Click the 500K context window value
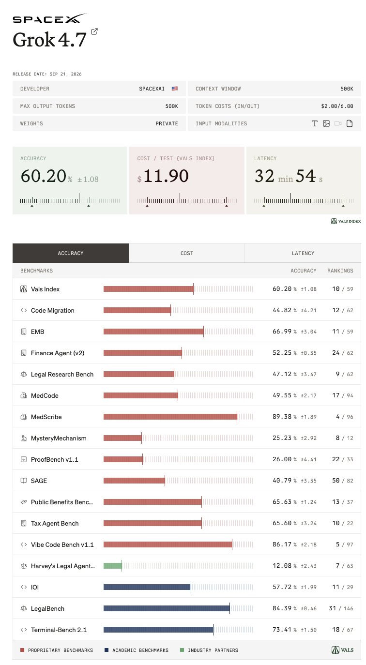Viewport: 366px width, 665px height. [x=347, y=89]
